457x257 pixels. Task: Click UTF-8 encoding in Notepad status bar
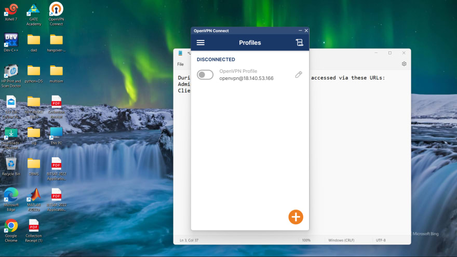[381, 240]
